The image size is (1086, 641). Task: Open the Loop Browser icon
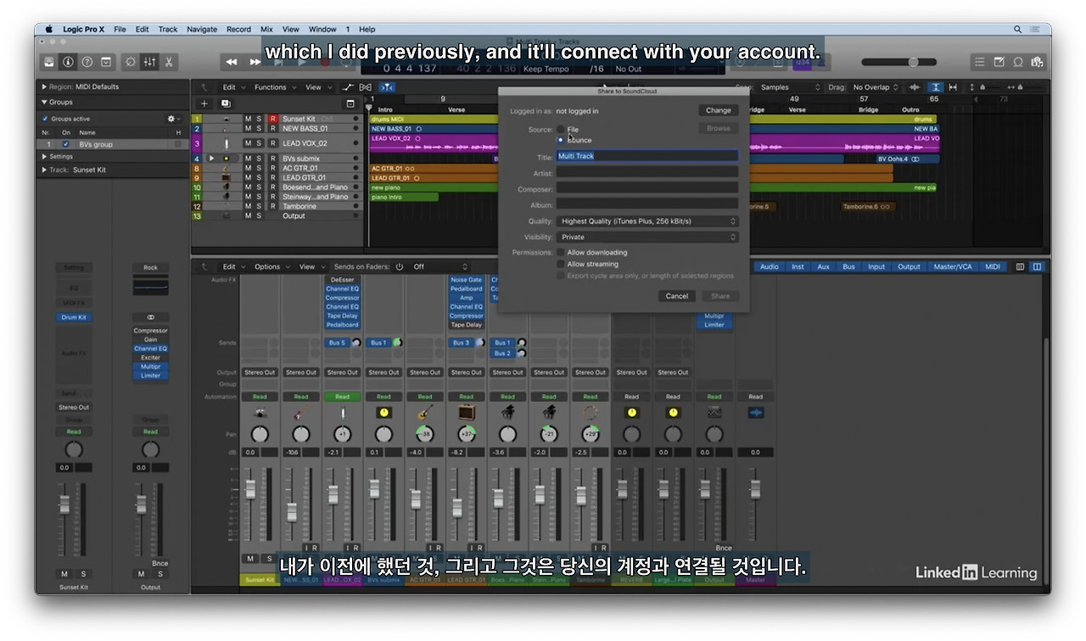point(1017,62)
